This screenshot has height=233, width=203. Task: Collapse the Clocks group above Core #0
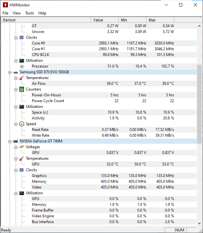point(16,38)
